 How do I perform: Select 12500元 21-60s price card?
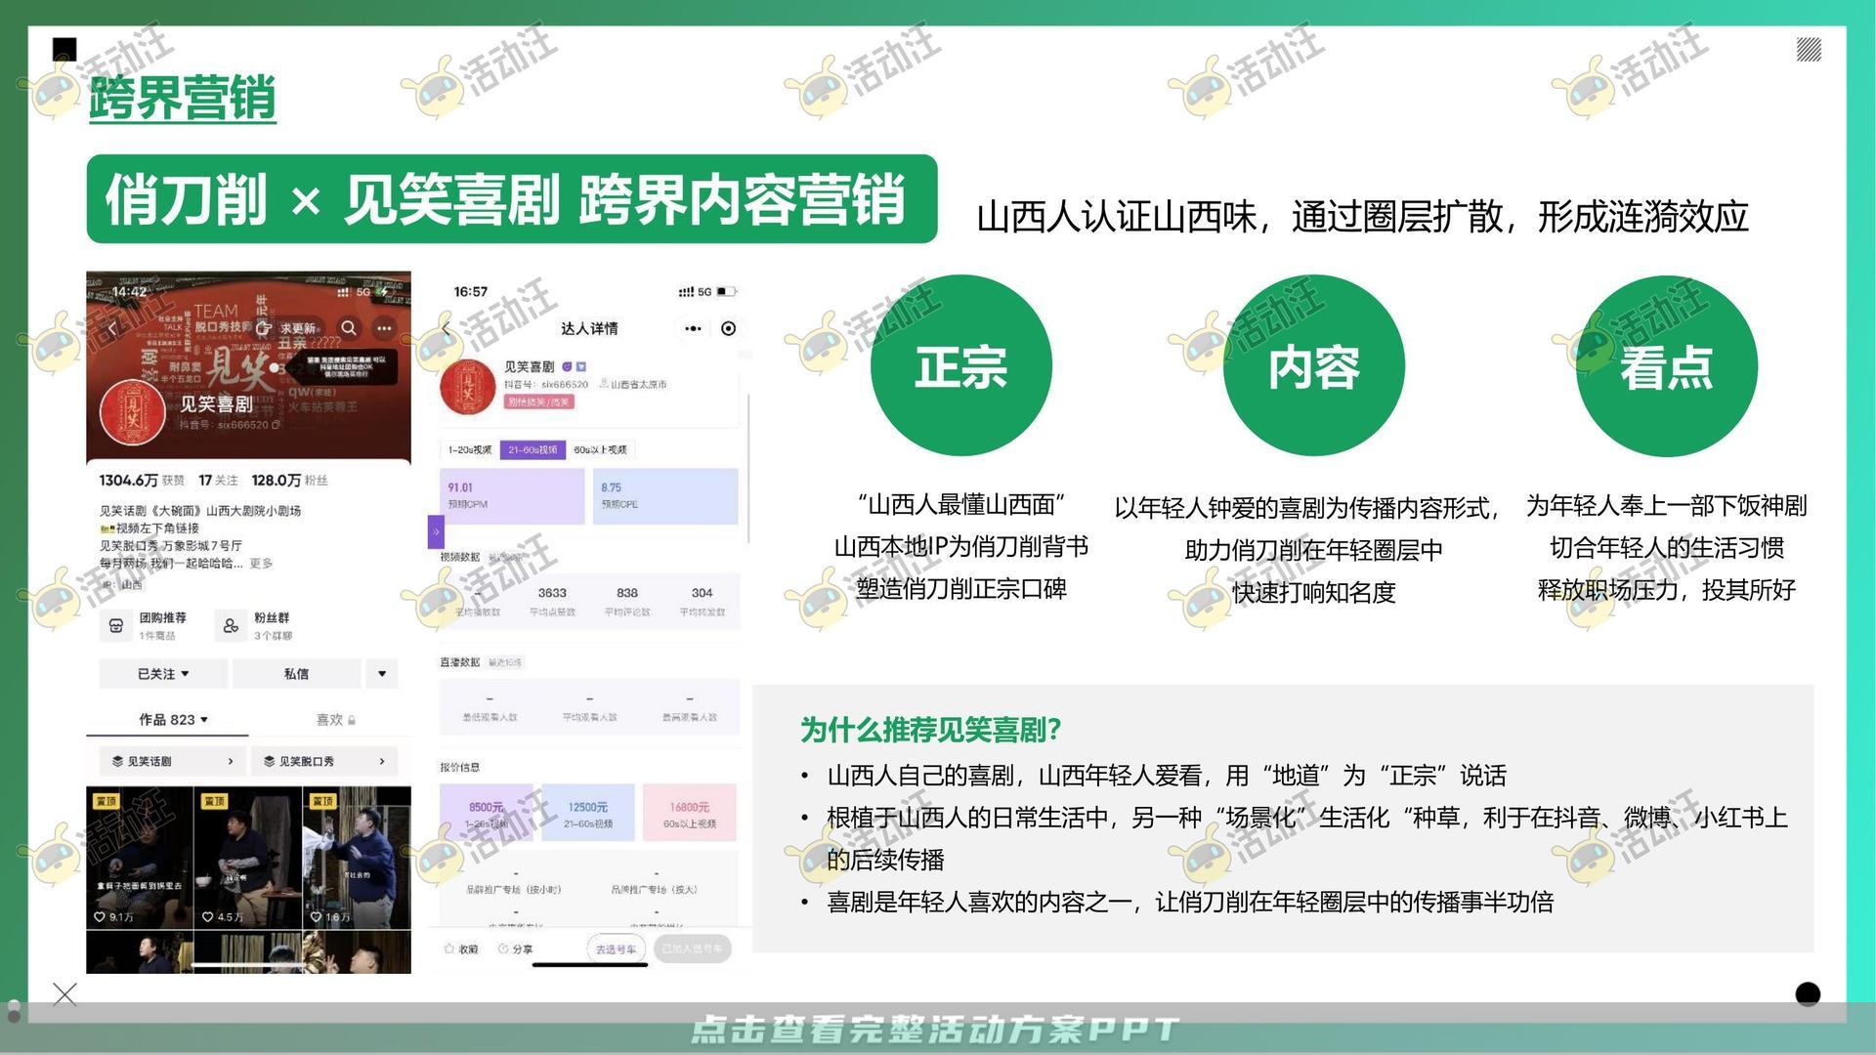click(588, 813)
